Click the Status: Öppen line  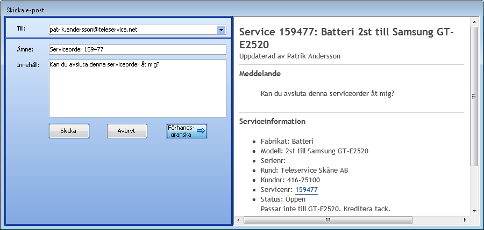pyautogui.click(x=283, y=199)
